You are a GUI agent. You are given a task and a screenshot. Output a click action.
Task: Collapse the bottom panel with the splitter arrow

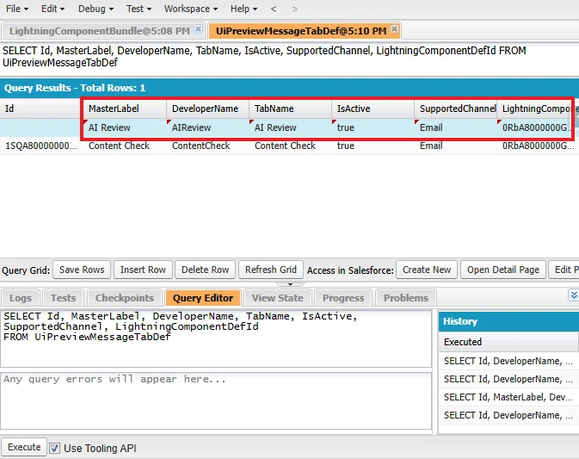(x=290, y=284)
